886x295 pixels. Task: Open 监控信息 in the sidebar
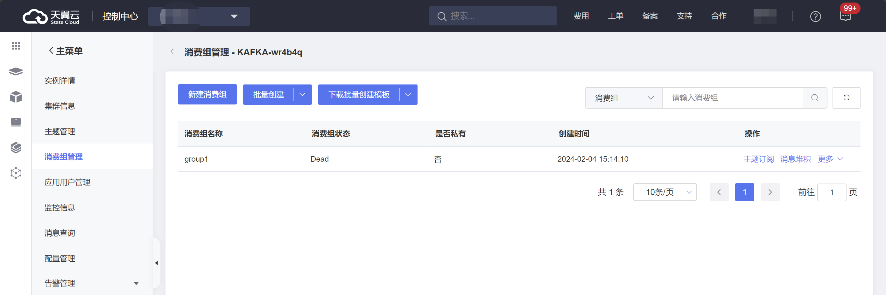(x=60, y=208)
